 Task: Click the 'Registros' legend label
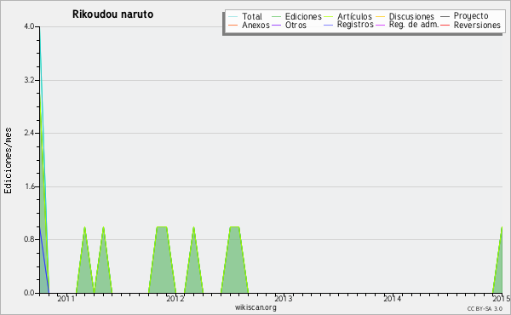(x=355, y=25)
